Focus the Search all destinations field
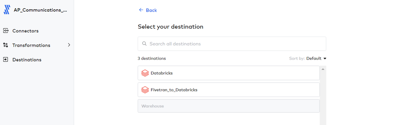410x125 pixels. coord(232,44)
